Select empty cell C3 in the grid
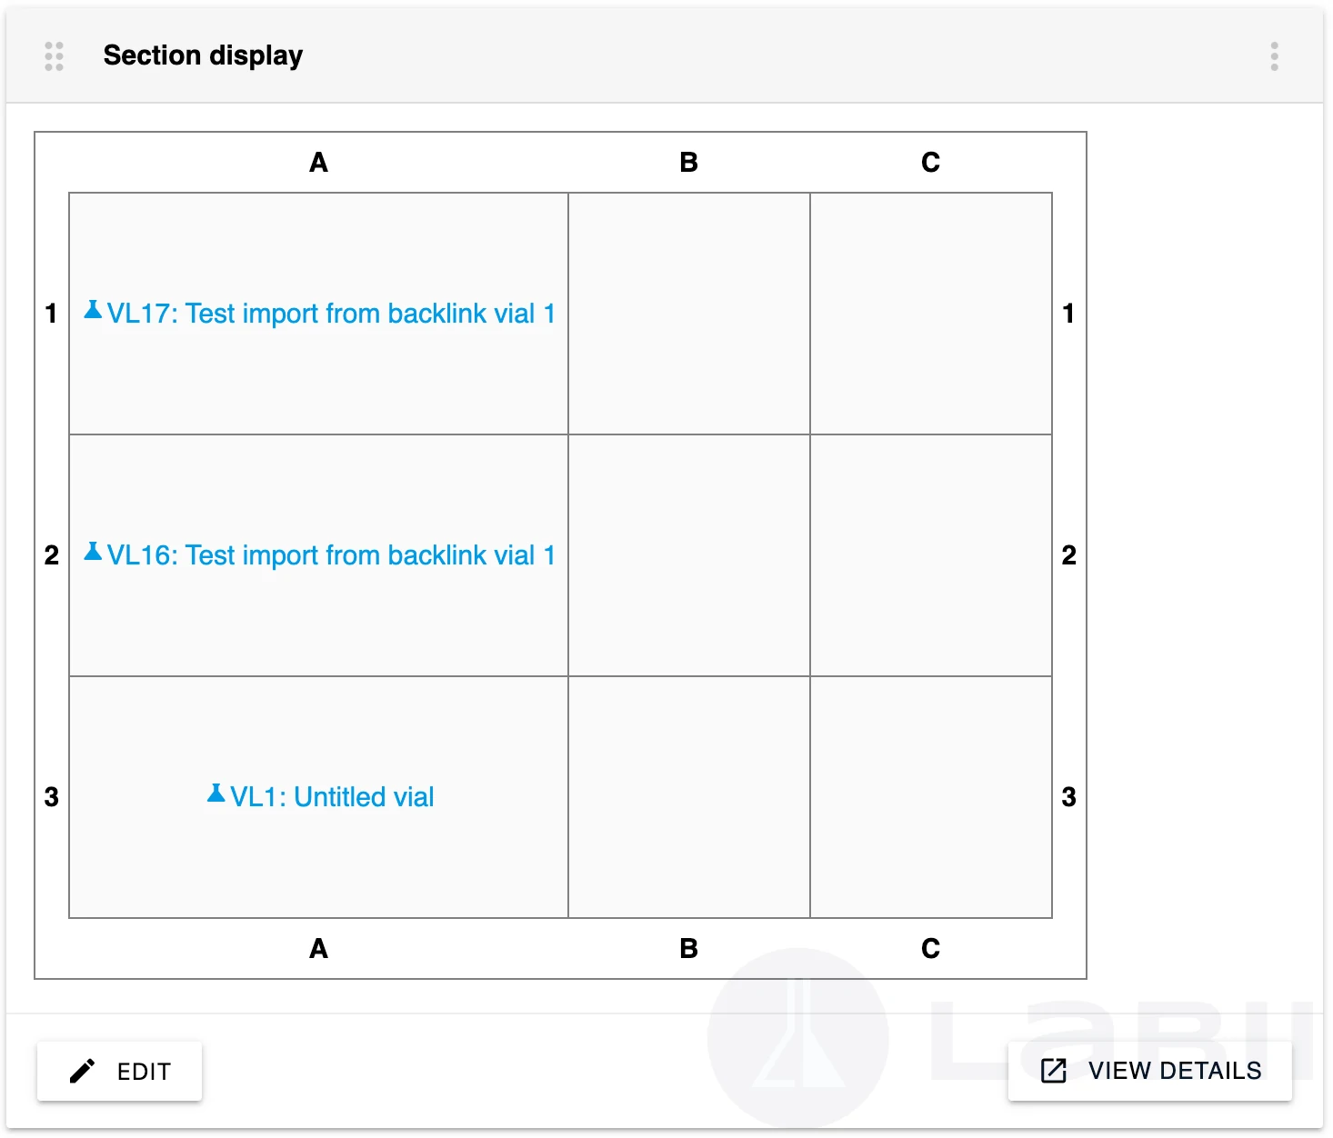This screenshot has height=1138, width=1333. point(931,797)
